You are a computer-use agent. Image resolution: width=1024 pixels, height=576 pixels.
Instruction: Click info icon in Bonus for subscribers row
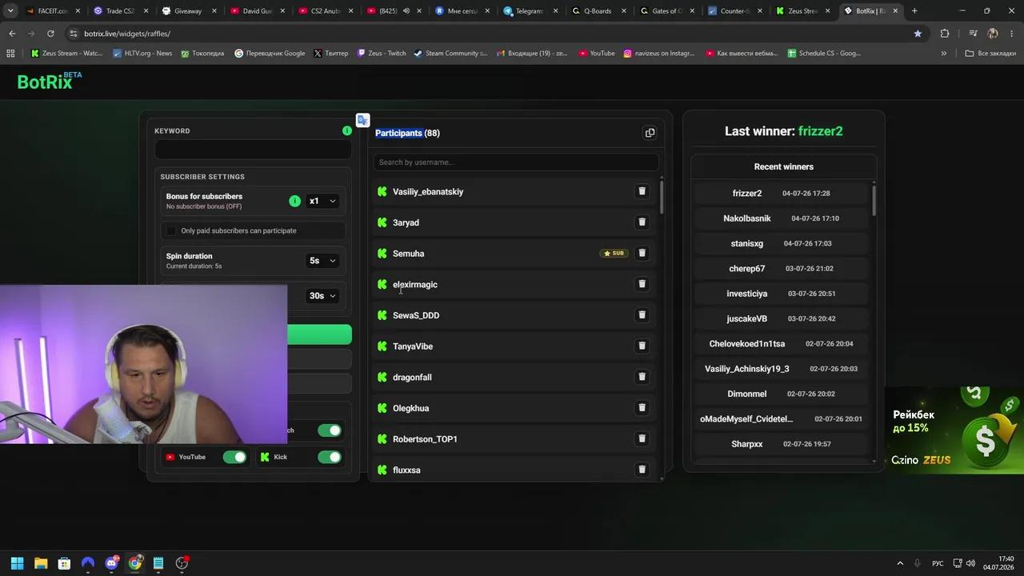(294, 201)
